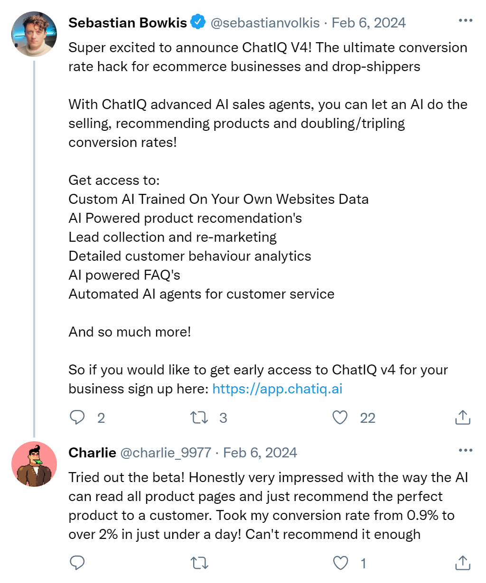
Task: Open more options on Charlie's reply
Action: pyautogui.click(x=465, y=450)
